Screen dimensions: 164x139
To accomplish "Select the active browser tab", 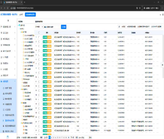I will pos(12,2).
